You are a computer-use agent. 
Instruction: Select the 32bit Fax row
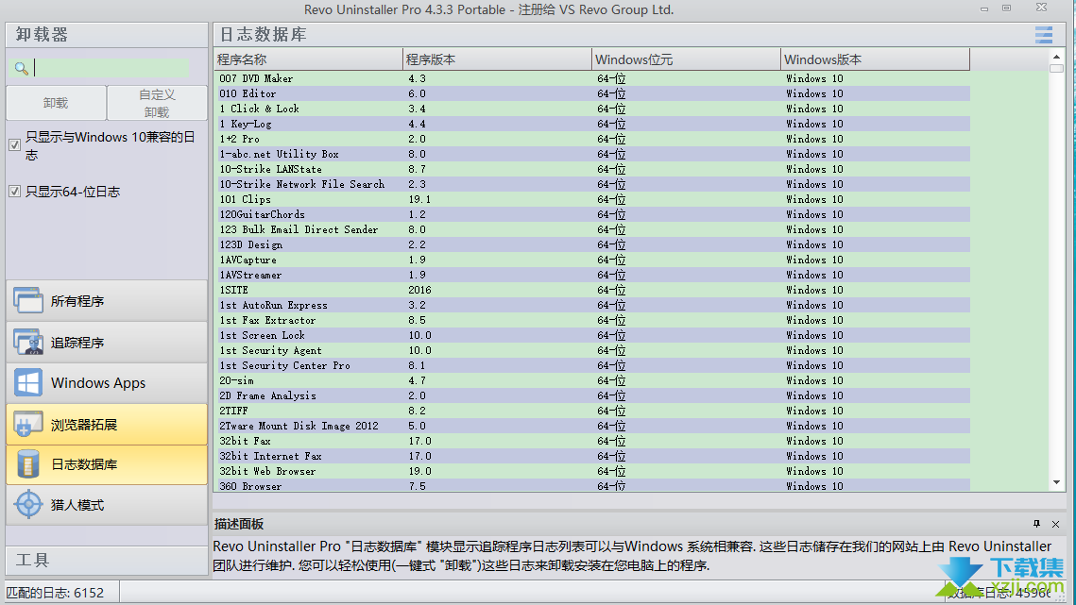(592, 441)
